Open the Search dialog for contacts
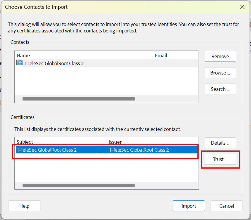Viewport: 251px width, 220px height. click(220, 89)
